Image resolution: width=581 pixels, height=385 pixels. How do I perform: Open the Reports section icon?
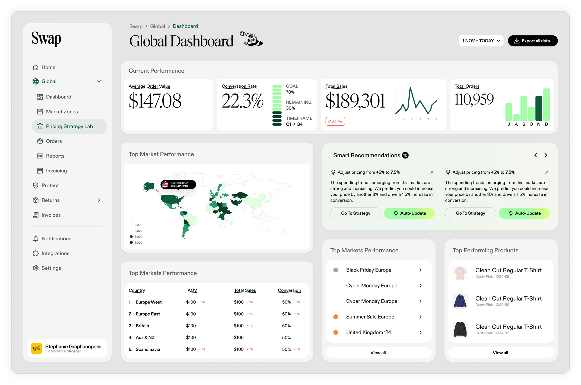(40, 156)
